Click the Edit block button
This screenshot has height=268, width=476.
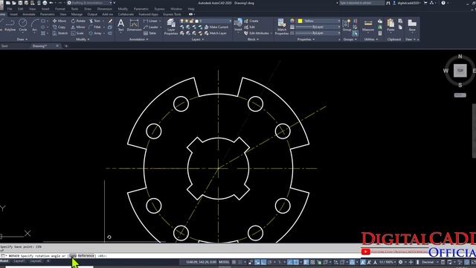click(250, 27)
